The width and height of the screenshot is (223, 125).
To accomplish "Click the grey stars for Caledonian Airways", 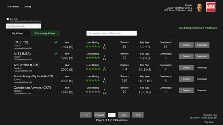I will [x=93, y=92].
